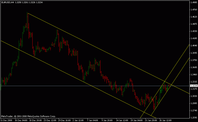This screenshot has width=198, height=122.
Task: Click the 1.4905 price axis label
Action: (194, 3)
